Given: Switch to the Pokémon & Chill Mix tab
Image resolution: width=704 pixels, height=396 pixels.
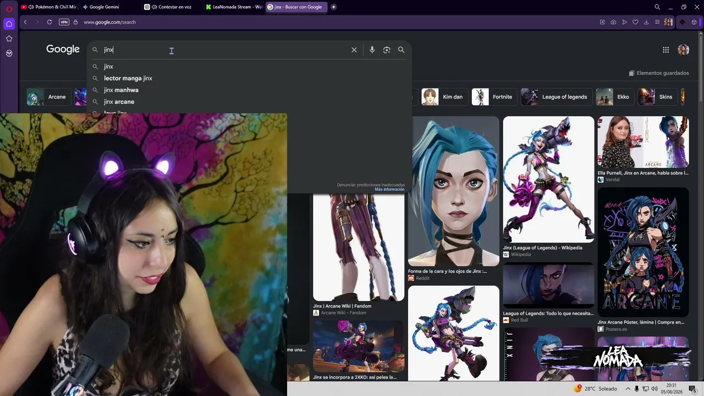Looking at the screenshot, I should (48, 7).
